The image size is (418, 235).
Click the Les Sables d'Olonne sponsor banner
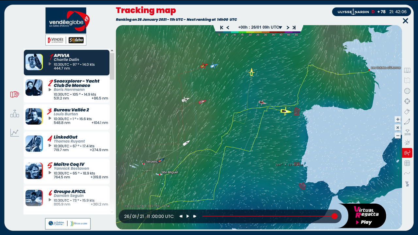pyautogui.click(x=68, y=224)
